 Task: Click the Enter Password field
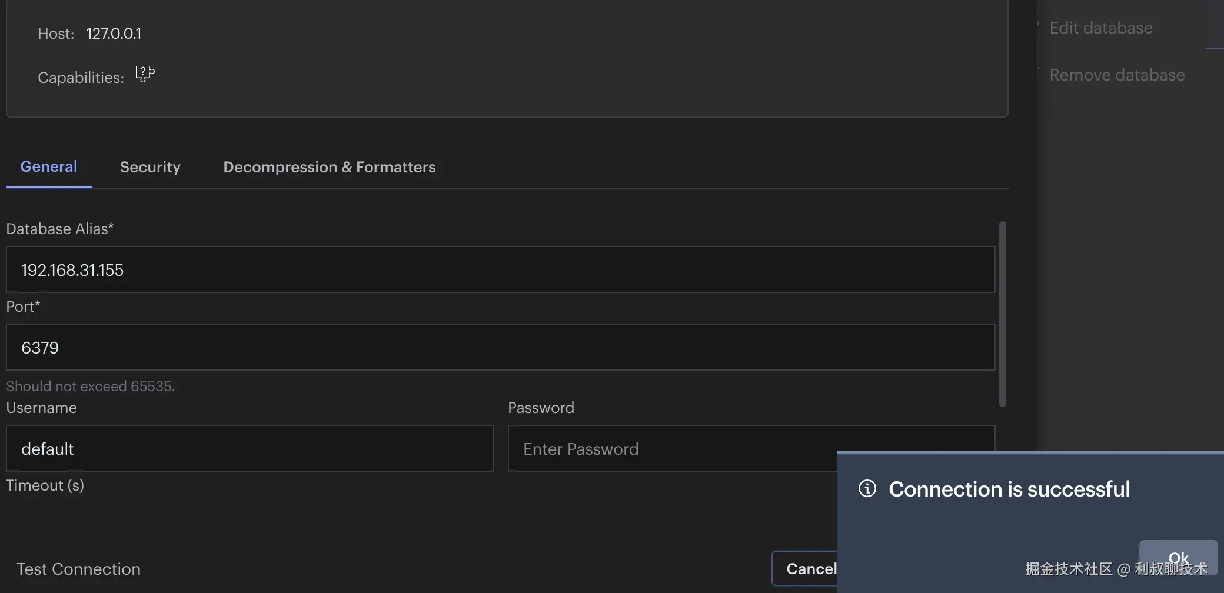click(671, 449)
